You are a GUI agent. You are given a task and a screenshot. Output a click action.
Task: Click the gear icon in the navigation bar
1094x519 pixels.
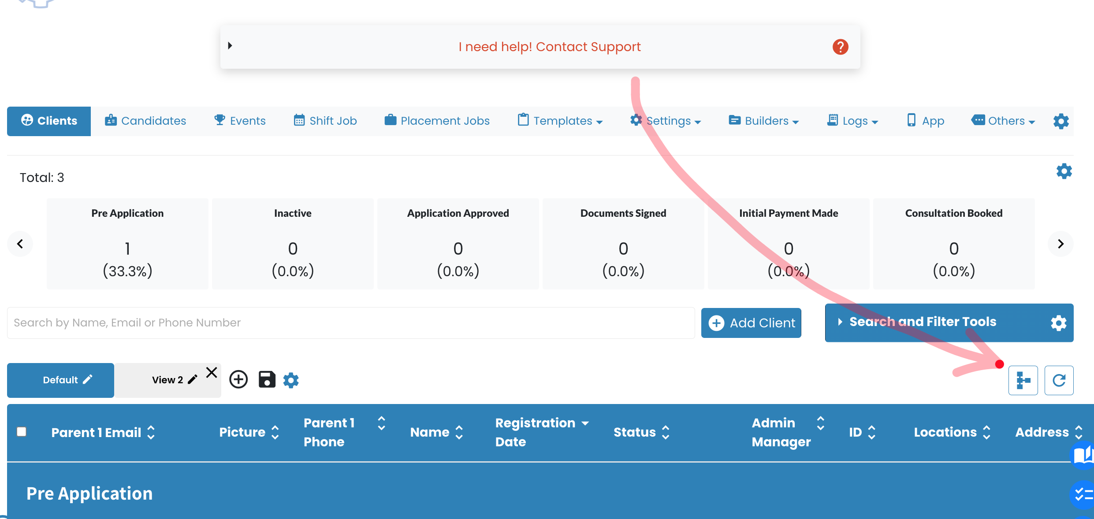pos(1061,121)
